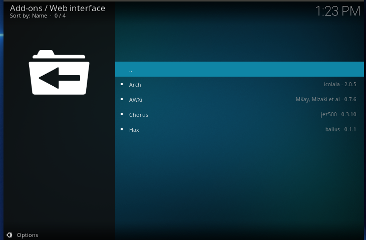Image resolution: width=366 pixels, height=240 pixels.
Task: Click the bullet icon beside Arch
Action: (122, 84)
